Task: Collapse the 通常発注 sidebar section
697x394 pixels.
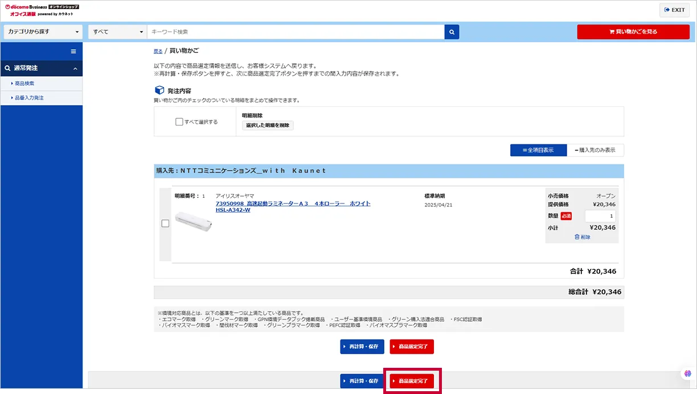Action: click(x=75, y=68)
